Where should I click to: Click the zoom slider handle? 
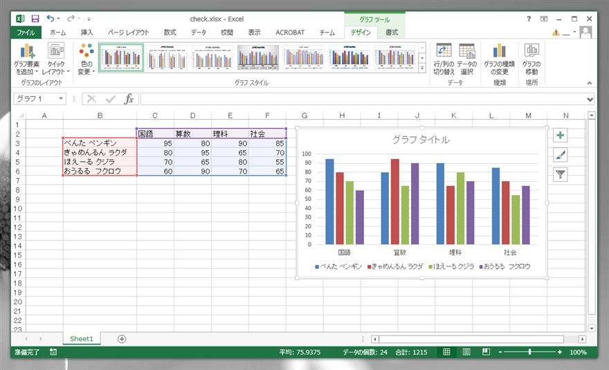(530, 352)
